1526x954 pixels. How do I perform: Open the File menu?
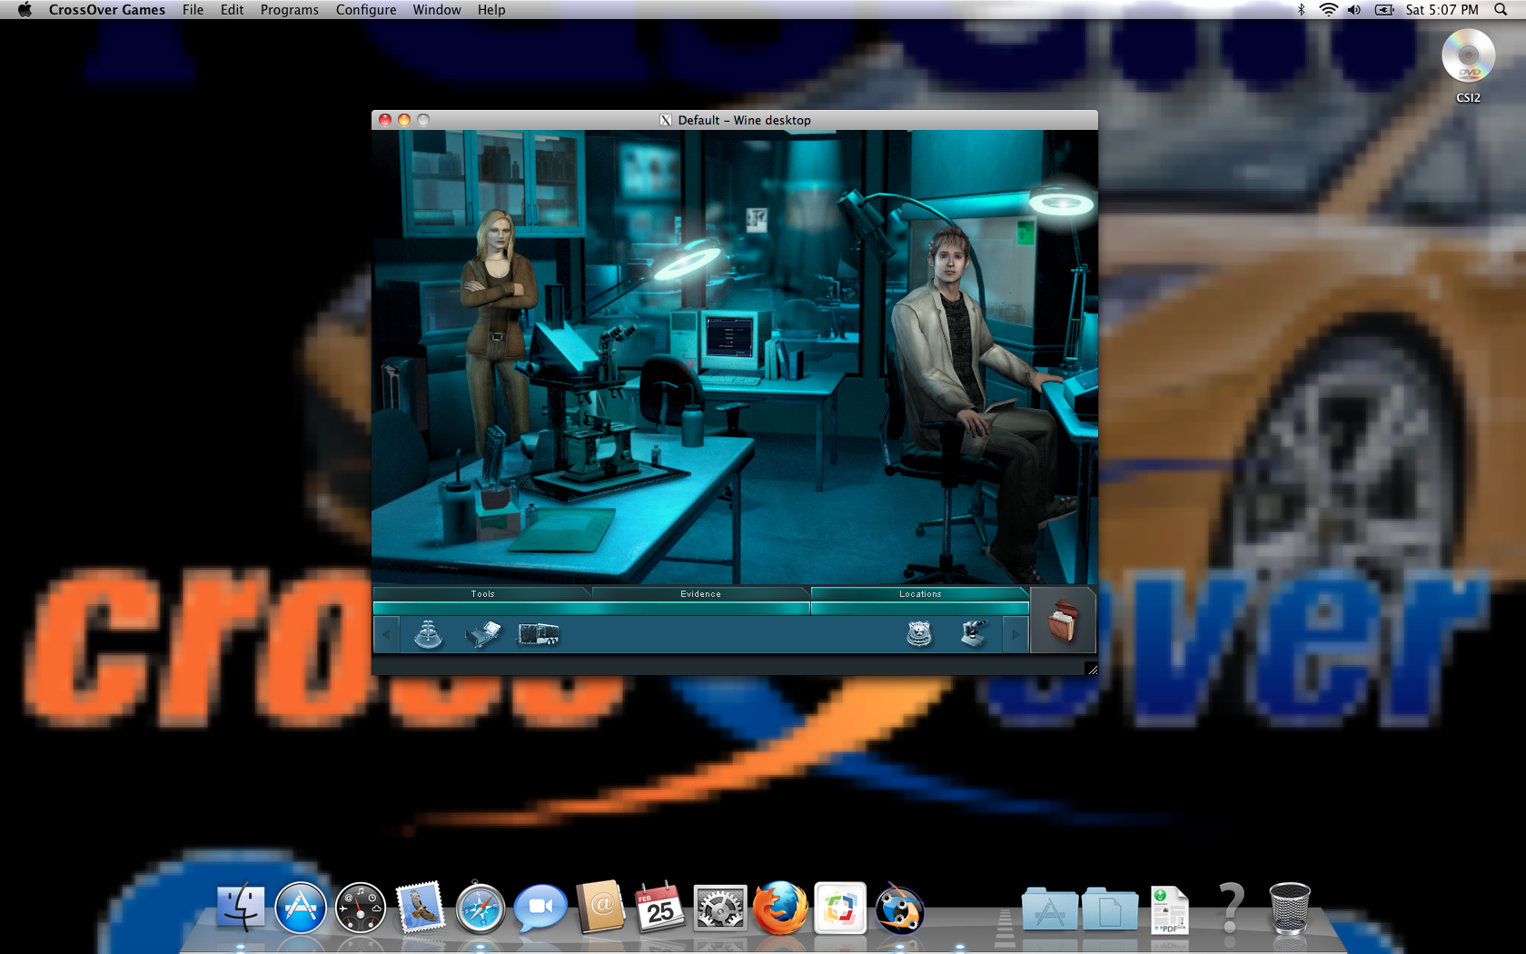(x=193, y=10)
